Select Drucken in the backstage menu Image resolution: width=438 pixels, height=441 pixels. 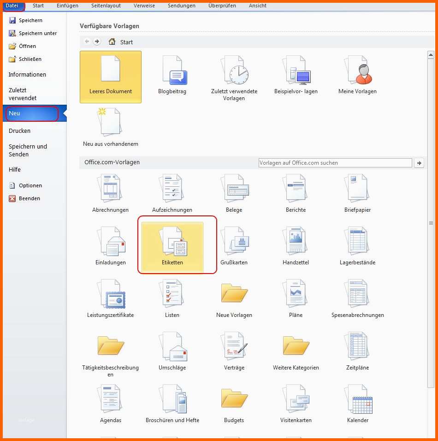(x=19, y=131)
